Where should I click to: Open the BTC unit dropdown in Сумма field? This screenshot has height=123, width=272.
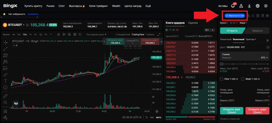(x=265, y=57)
